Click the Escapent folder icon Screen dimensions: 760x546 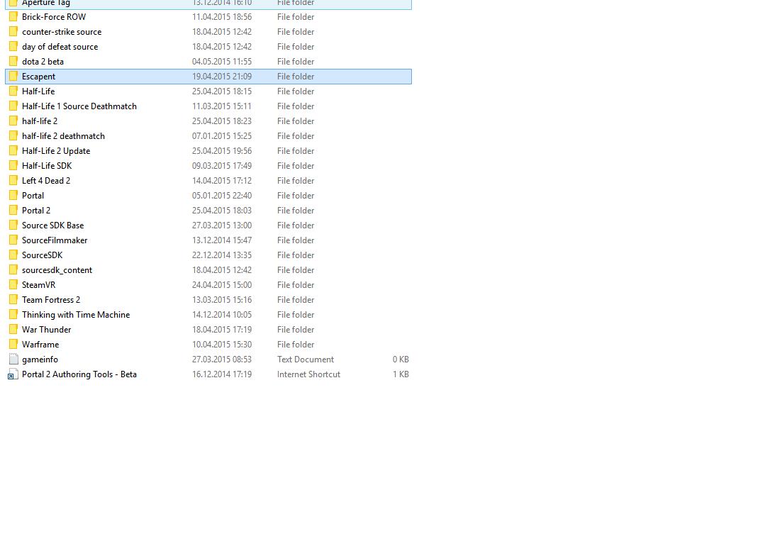click(x=13, y=77)
